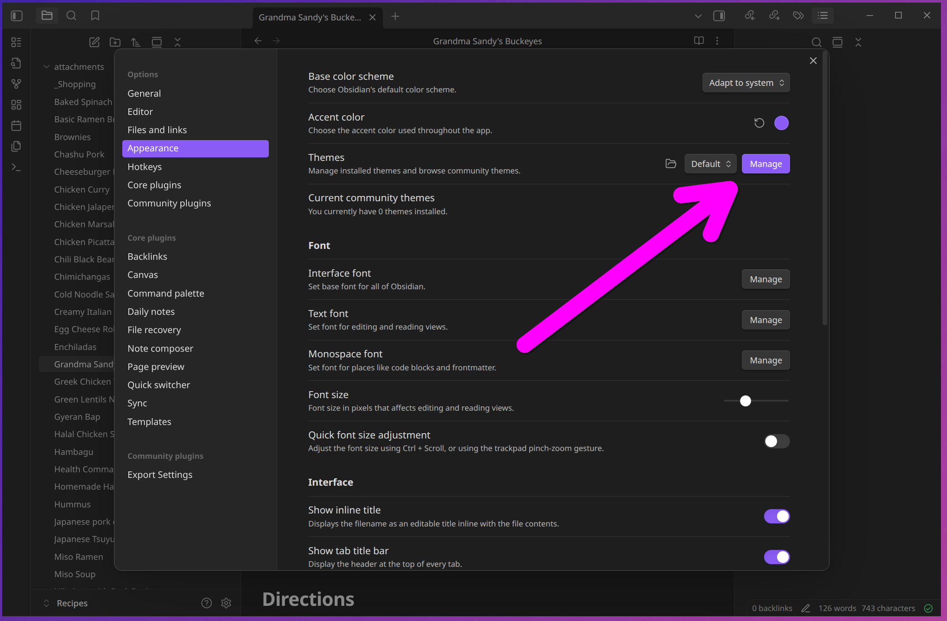The height and width of the screenshot is (621, 947).
Task: Click the bookmarks icon in the sidebar tabs
Action: [95, 16]
